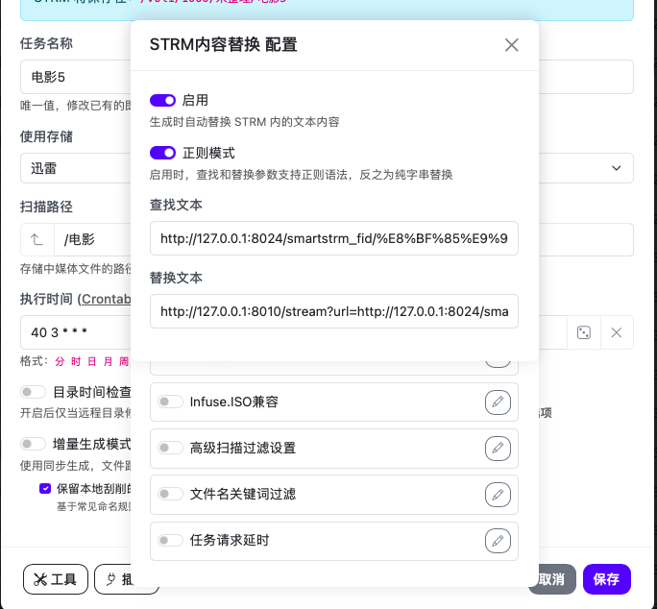Click the 迅雷 storage selection
The height and width of the screenshot is (609, 657).
pos(76,168)
